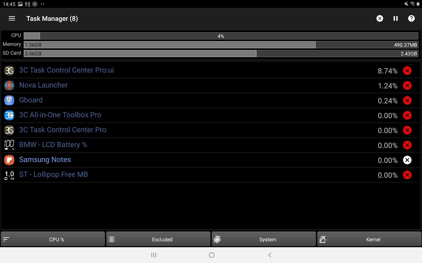The width and height of the screenshot is (422, 263).
Task: Tap the Android back button
Action: pos(270,255)
